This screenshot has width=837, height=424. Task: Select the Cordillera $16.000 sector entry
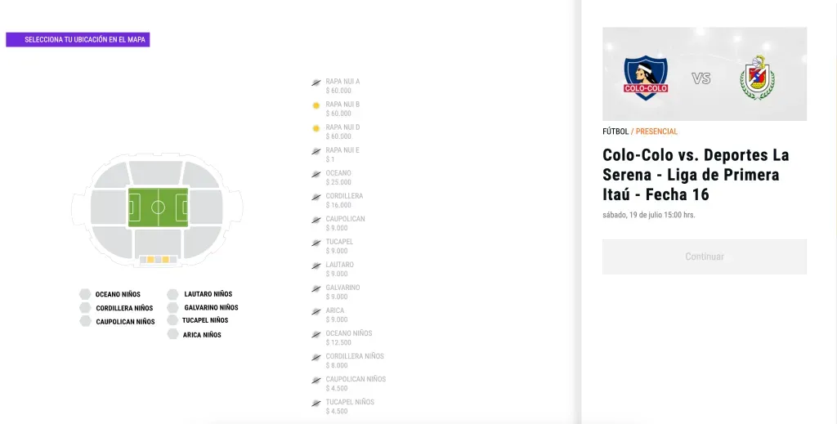344,200
